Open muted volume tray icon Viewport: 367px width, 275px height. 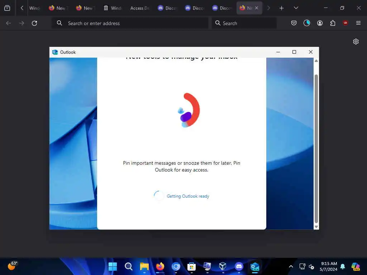coord(311,266)
